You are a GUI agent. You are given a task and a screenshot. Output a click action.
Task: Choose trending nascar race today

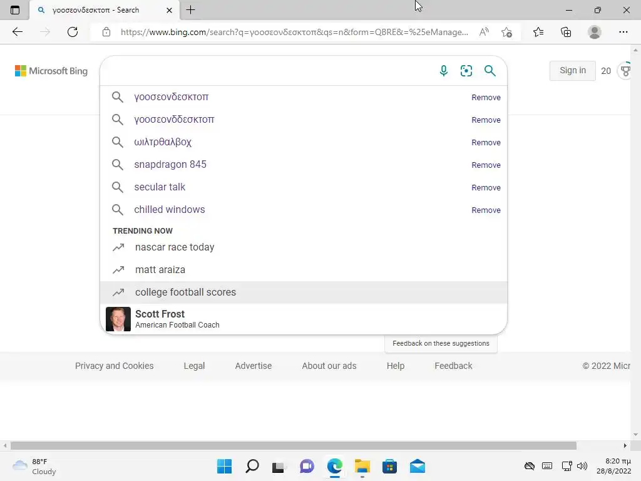tap(304, 247)
